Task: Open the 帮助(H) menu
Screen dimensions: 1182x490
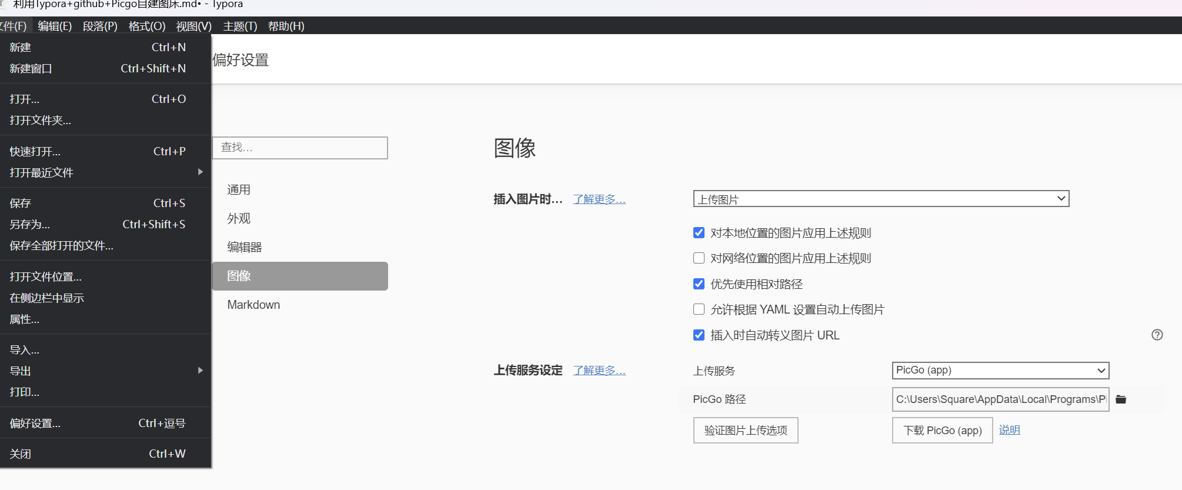Action: click(286, 26)
